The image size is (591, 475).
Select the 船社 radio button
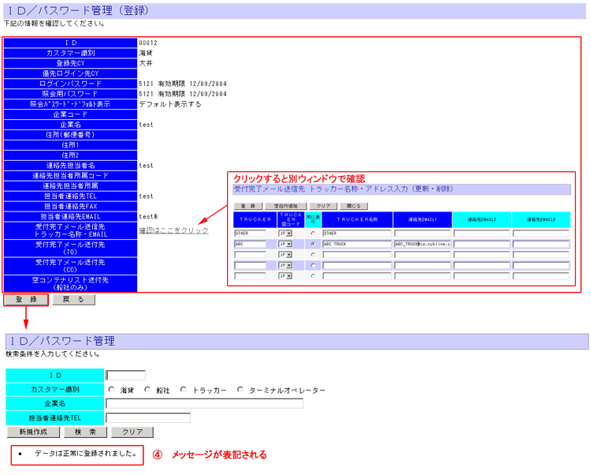click(x=147, y=390)
